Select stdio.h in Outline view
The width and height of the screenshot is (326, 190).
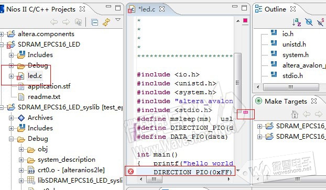tap(292, 76)
